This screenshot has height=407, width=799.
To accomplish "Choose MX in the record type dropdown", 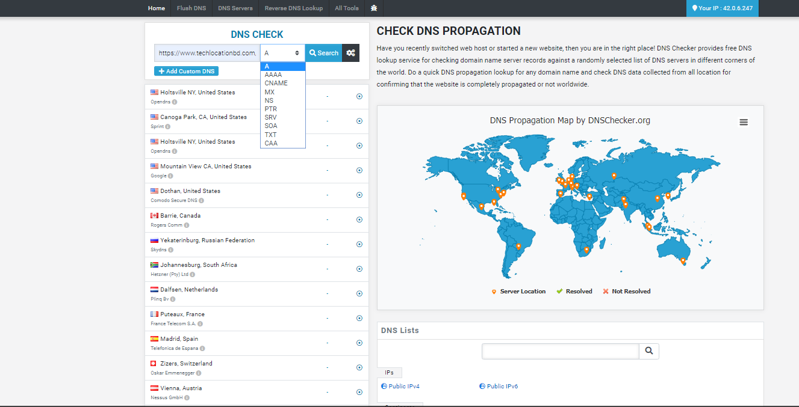I will coord(269,92).
